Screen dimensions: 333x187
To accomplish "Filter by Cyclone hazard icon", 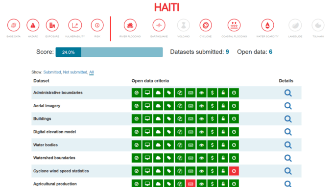I will coord(206,25).
